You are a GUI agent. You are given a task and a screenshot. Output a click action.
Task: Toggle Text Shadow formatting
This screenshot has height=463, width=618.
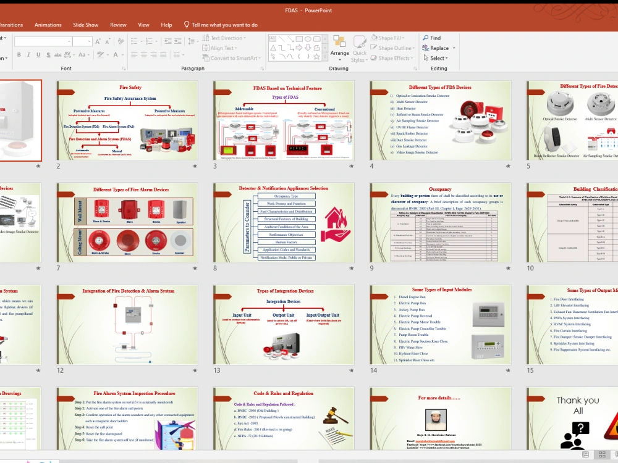coord(48,55)
